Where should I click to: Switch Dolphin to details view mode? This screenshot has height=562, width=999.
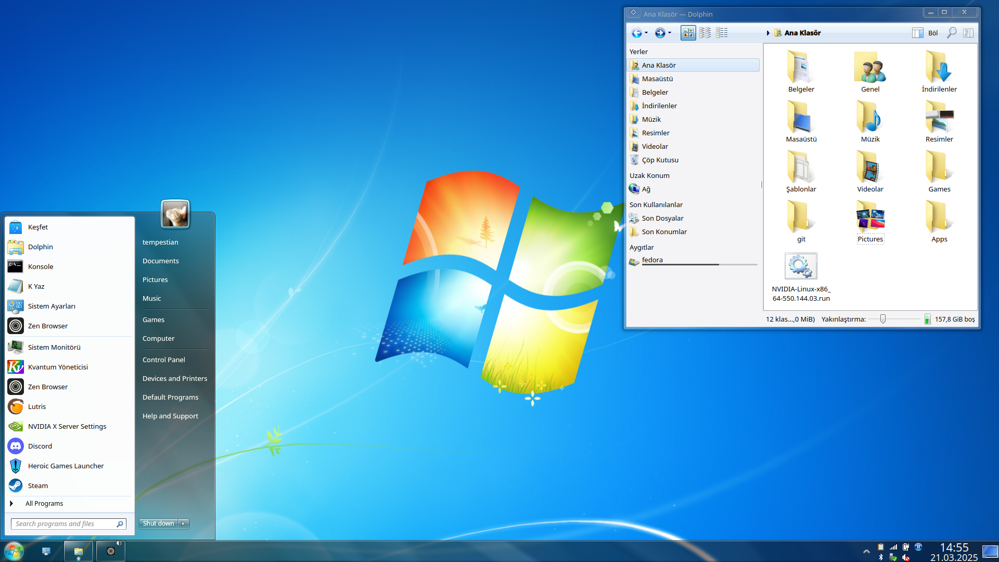point(722,33)
